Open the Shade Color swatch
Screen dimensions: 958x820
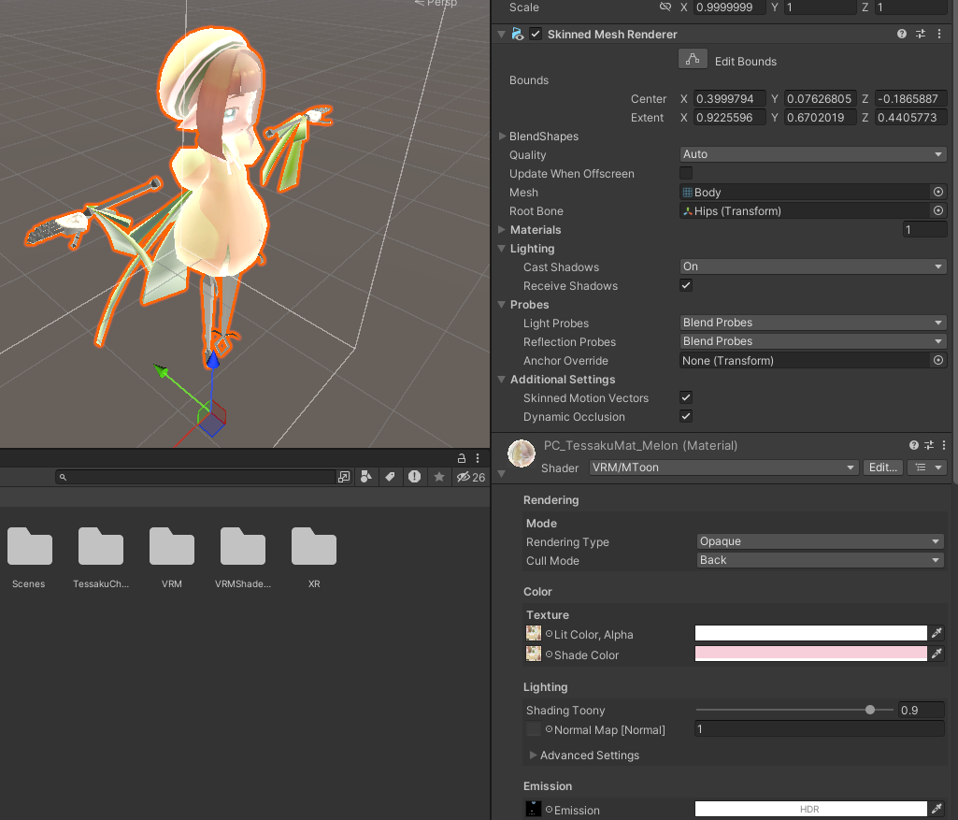click(810, 654)
